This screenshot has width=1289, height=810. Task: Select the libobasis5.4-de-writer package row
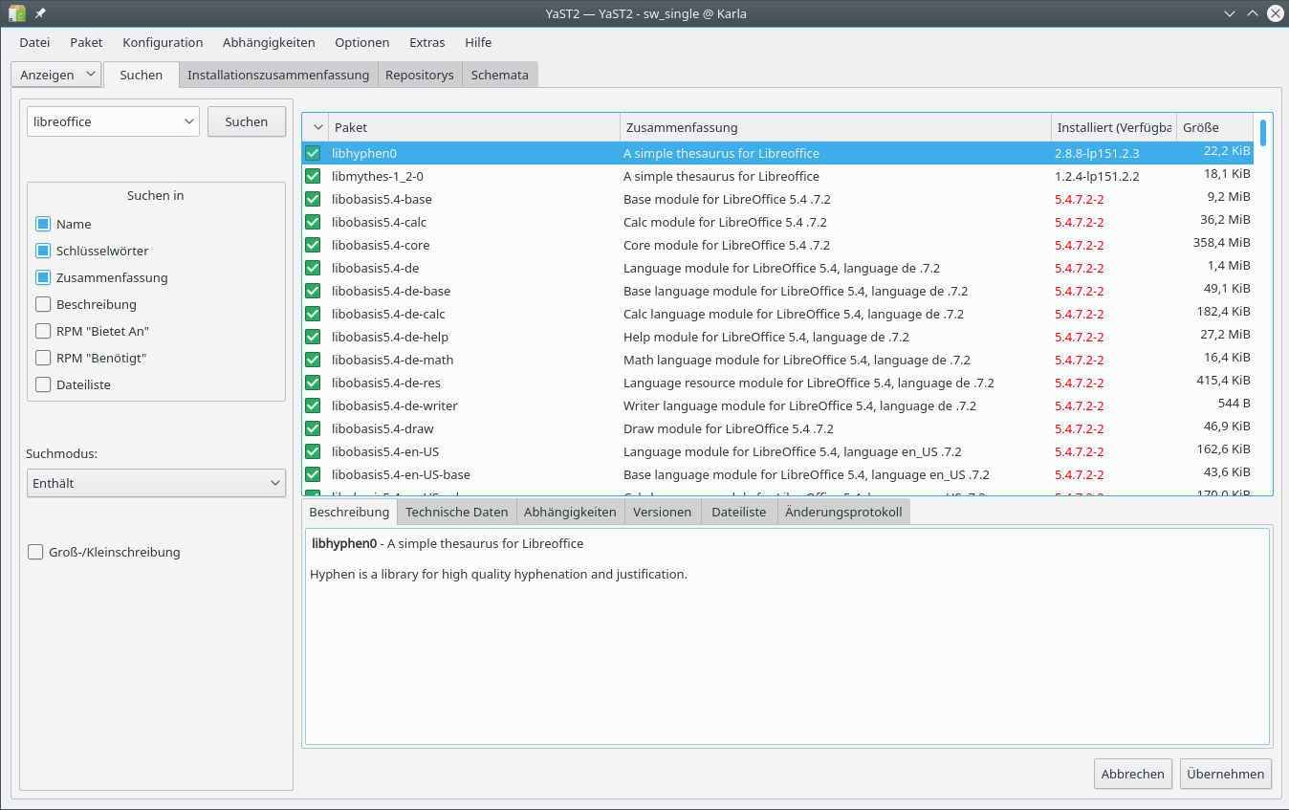pyautogui.click(x=777, y=405)
